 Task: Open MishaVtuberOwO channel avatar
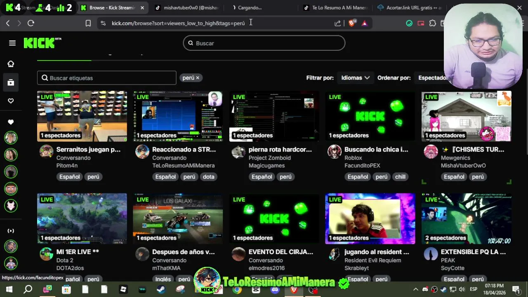click(x=431, y=151)
